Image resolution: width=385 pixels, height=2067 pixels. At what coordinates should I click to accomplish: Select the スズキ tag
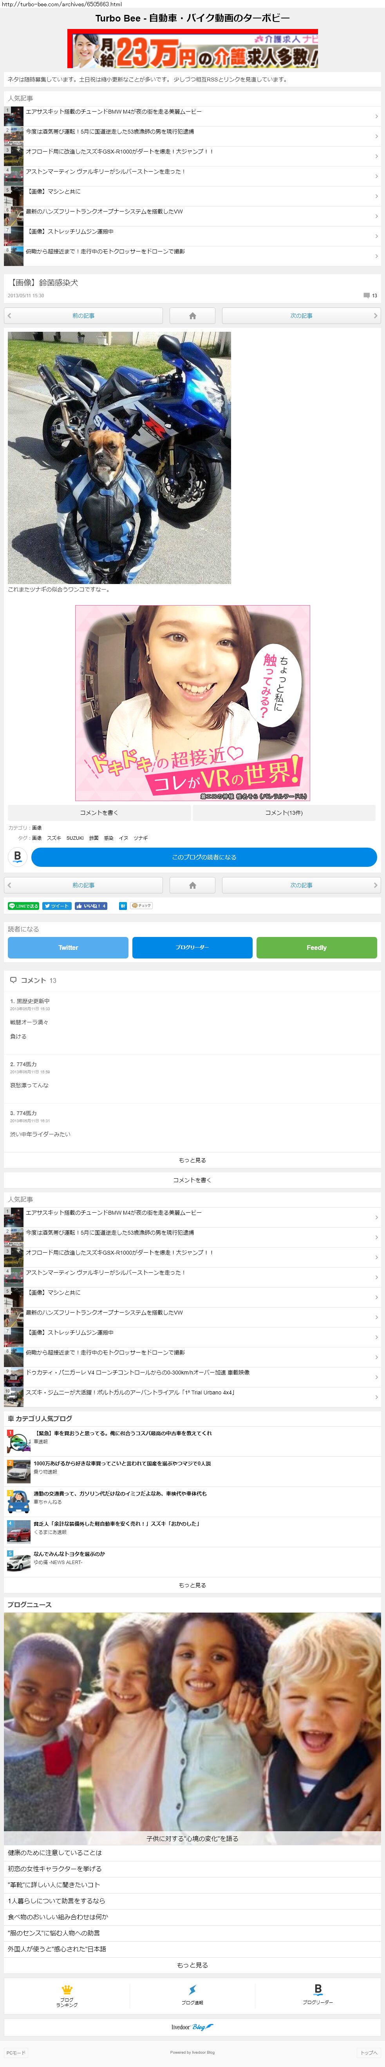click(x=54, y=838)
